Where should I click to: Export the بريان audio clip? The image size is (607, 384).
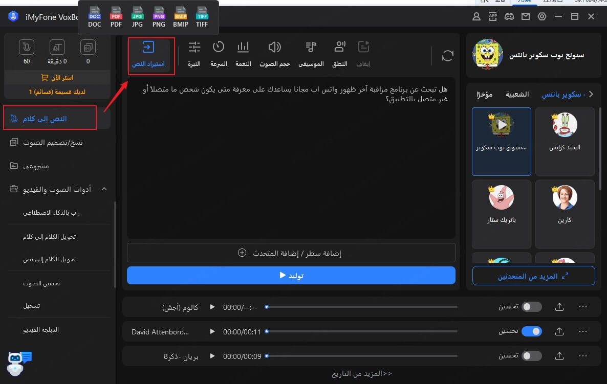click(559, 356)
